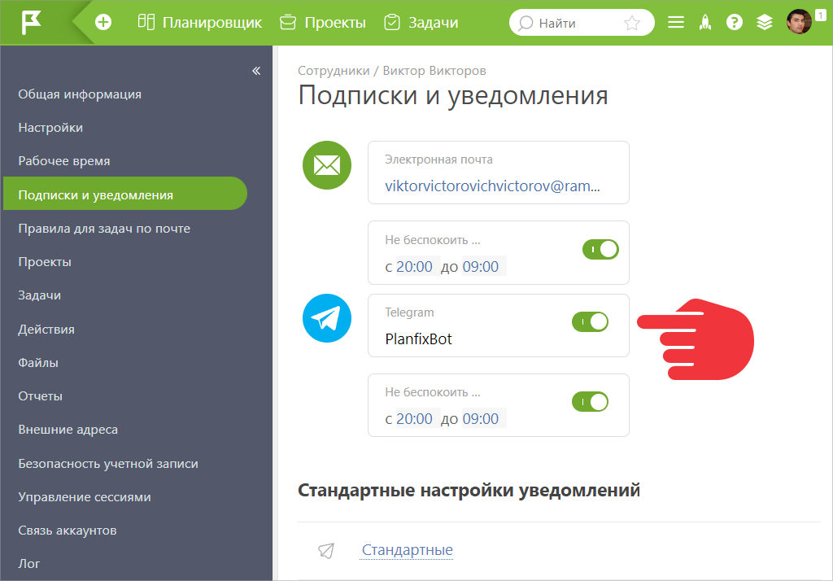Open Безопасность учетной записи

108,464
